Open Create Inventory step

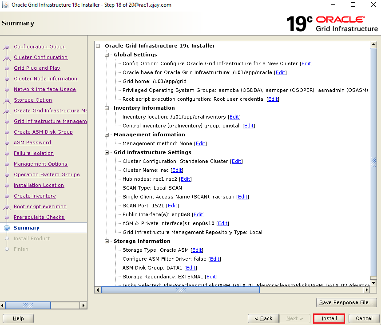point(35,196)
